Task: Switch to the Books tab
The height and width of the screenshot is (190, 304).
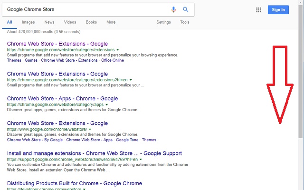Action: [x=91, y=22]
